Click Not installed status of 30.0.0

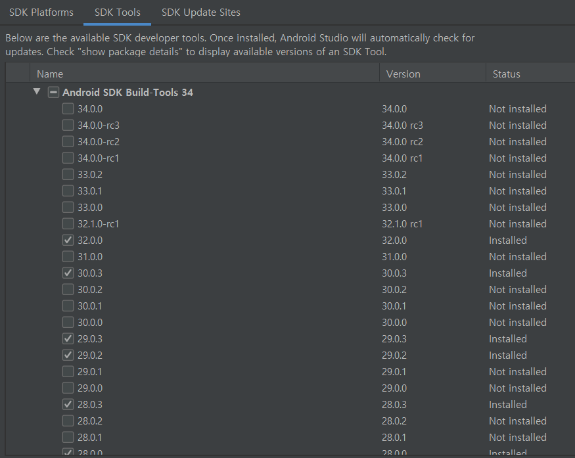tap(518, 323)
